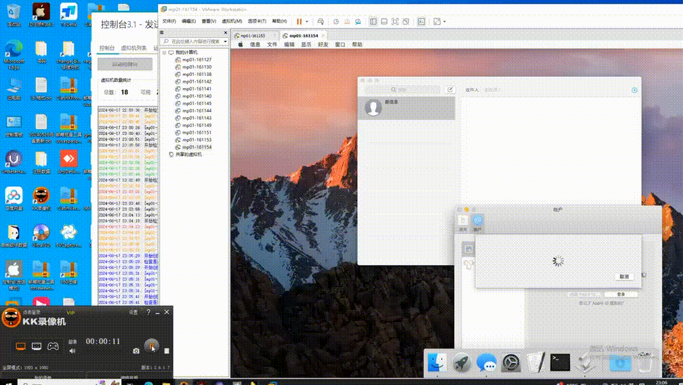Open the Apple menu in guest macOS
683x385 pixels.
241,45
